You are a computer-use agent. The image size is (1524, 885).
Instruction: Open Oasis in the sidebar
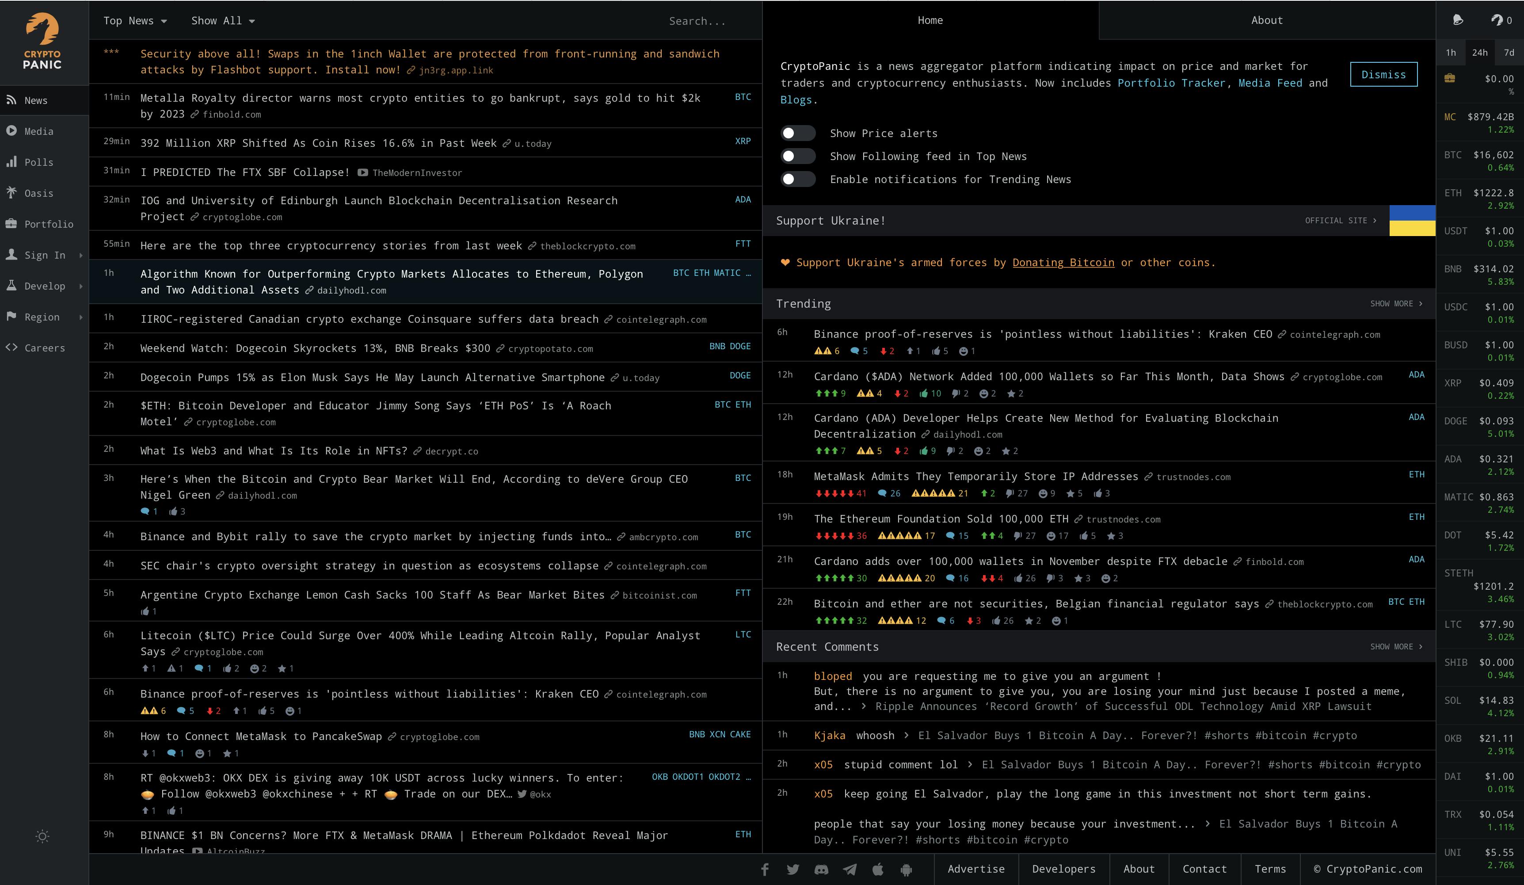click(x=44, y=193)
